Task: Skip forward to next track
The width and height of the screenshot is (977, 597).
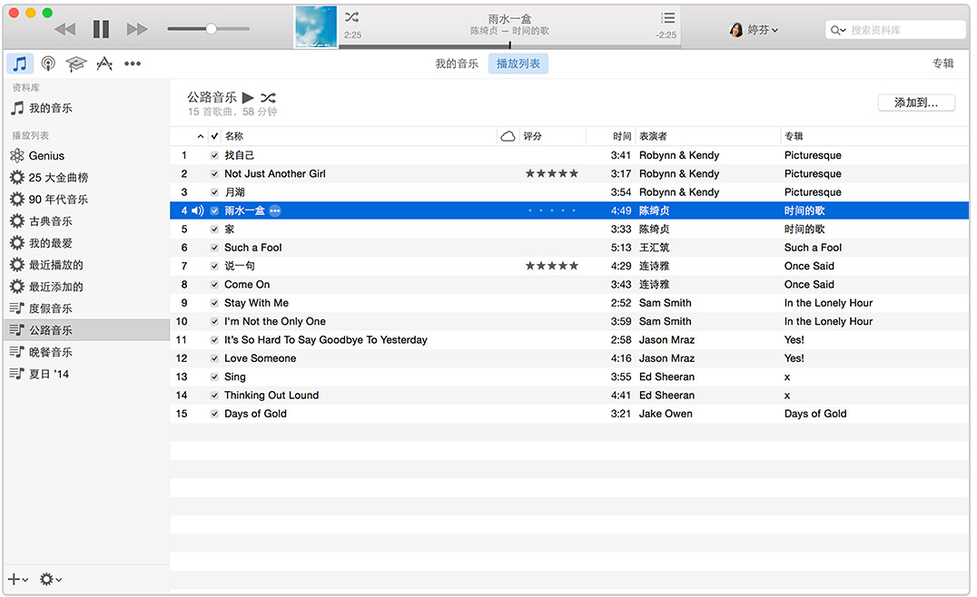Action: (x=137, y=29)
